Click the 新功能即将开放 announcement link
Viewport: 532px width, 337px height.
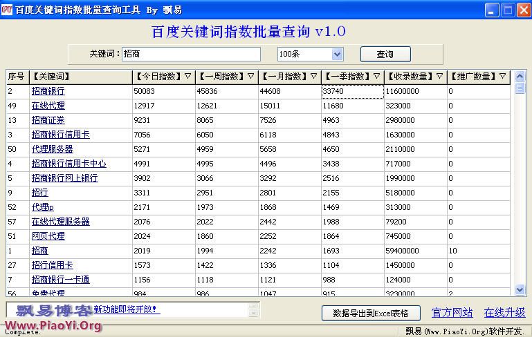pos(126,309)
